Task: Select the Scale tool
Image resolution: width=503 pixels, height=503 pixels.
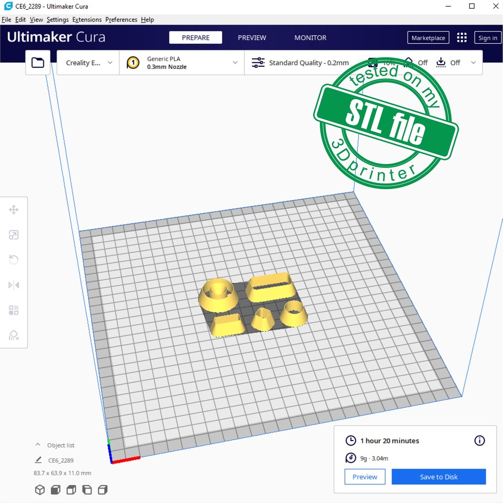Action: click(14, 235)
